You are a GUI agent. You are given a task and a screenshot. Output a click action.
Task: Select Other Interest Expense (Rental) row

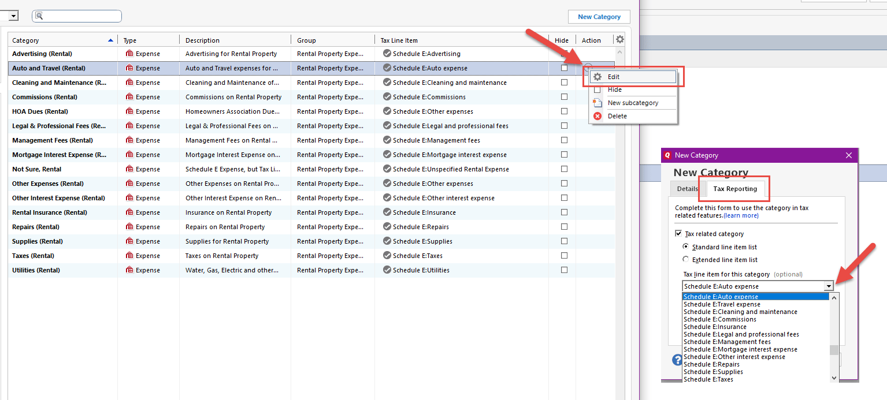(312, 198)
